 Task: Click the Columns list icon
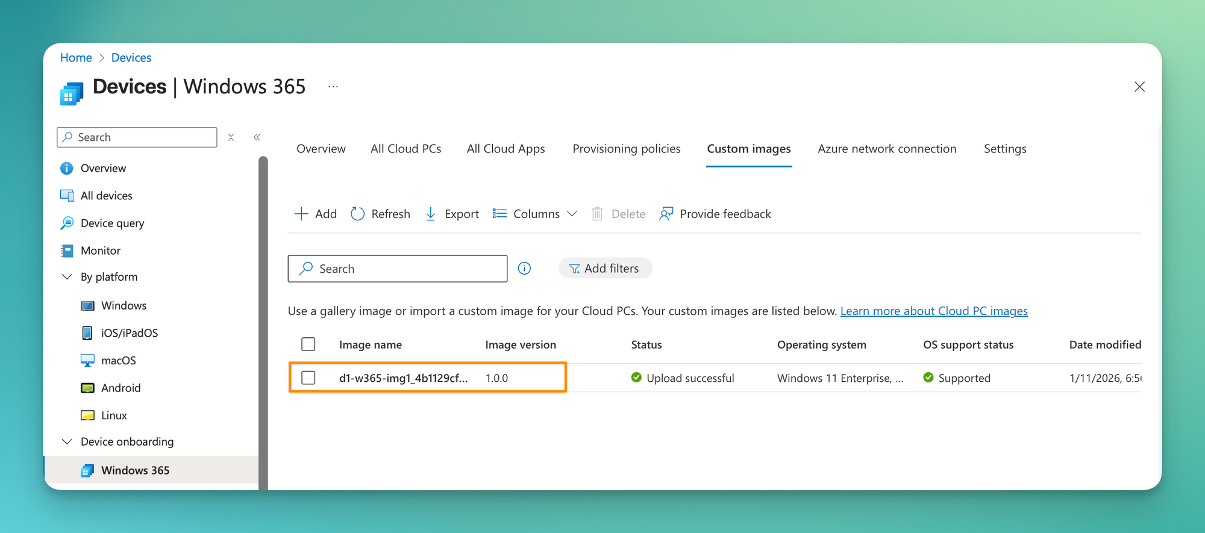pos(499,214)
